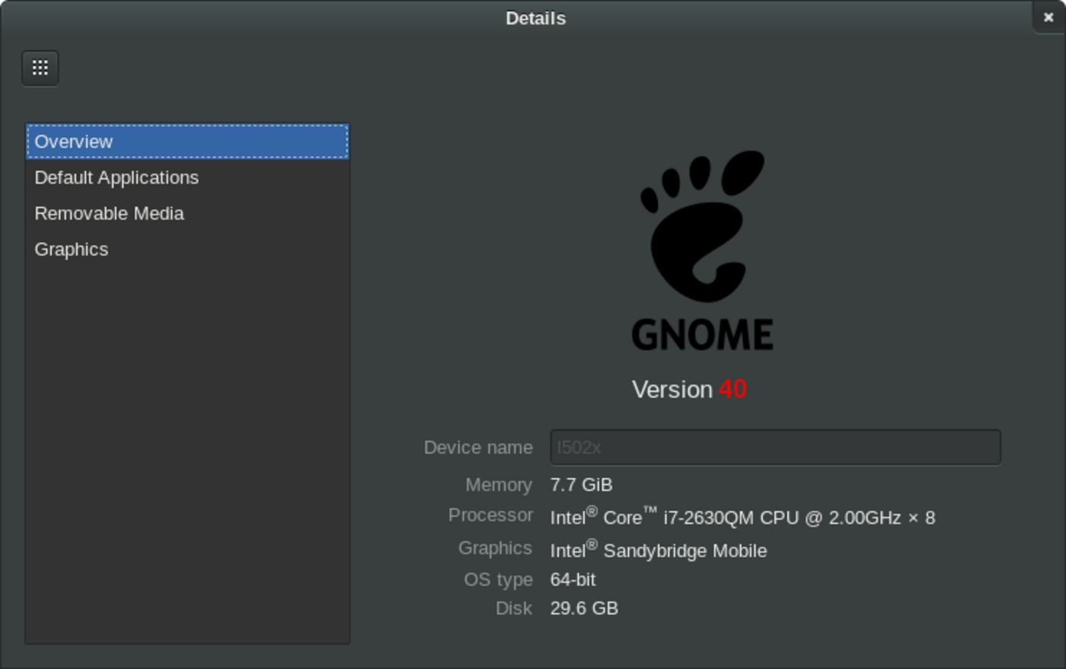Click the Processor specification text
Screen dimensions: 1066x669
742,517
